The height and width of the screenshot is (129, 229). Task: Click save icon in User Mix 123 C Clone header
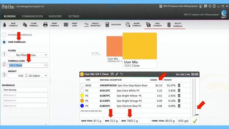[112, 74]
